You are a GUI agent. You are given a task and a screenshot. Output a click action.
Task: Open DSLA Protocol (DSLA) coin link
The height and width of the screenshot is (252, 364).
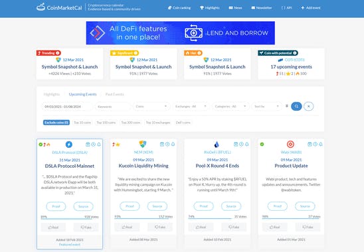70,153
